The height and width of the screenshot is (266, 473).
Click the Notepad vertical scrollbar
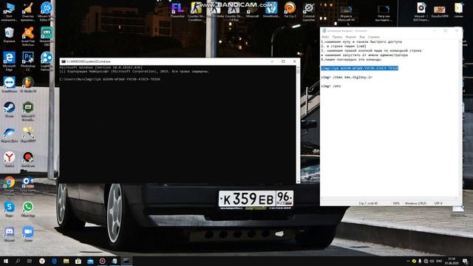[460, 117]
